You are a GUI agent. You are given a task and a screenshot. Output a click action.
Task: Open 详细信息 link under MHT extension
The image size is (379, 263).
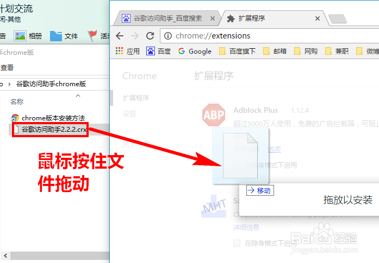point(246,227)
